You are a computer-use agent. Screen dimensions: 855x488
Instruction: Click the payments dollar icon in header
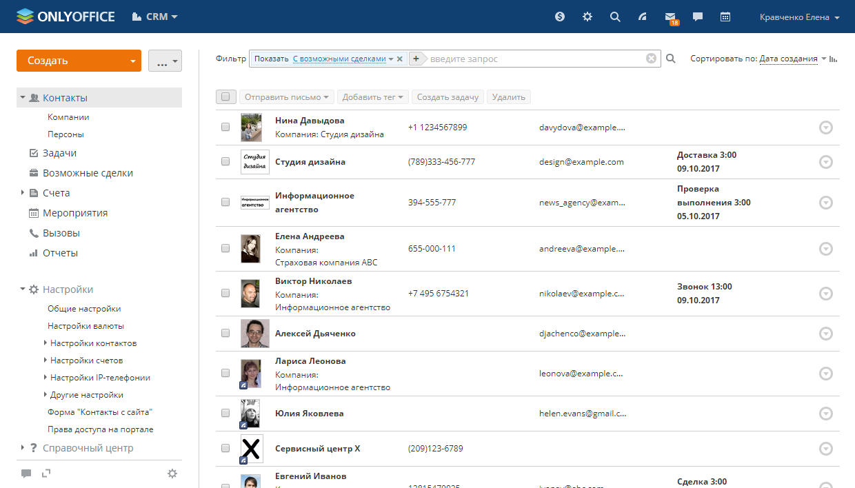point(560,17)
